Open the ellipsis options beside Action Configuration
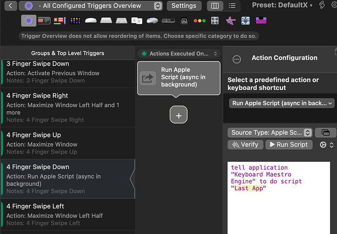The height and width of the screenshot is (234, 337). point(236,59)
